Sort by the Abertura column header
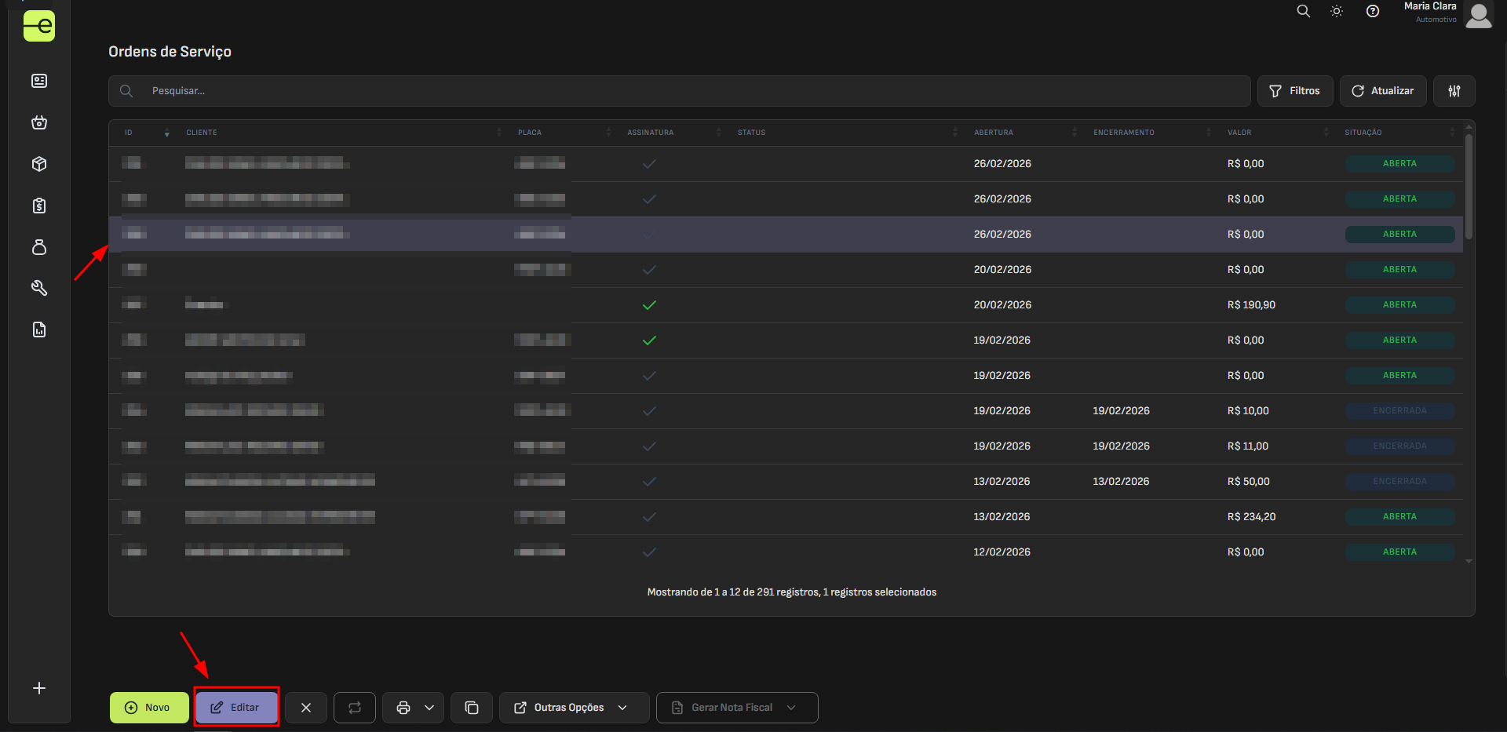 tap(994, 133)
